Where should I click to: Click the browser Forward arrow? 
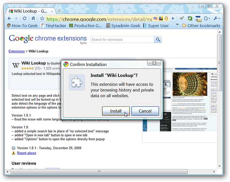click(16, 18)
